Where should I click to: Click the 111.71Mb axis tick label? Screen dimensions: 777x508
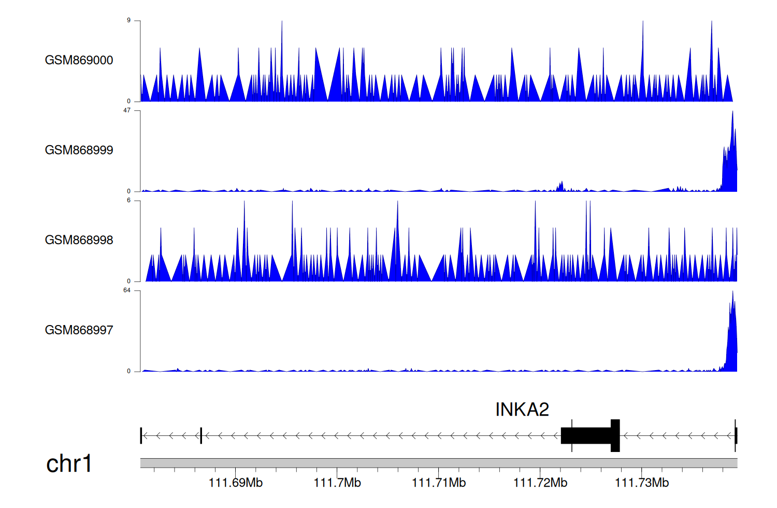click(439, 483)
